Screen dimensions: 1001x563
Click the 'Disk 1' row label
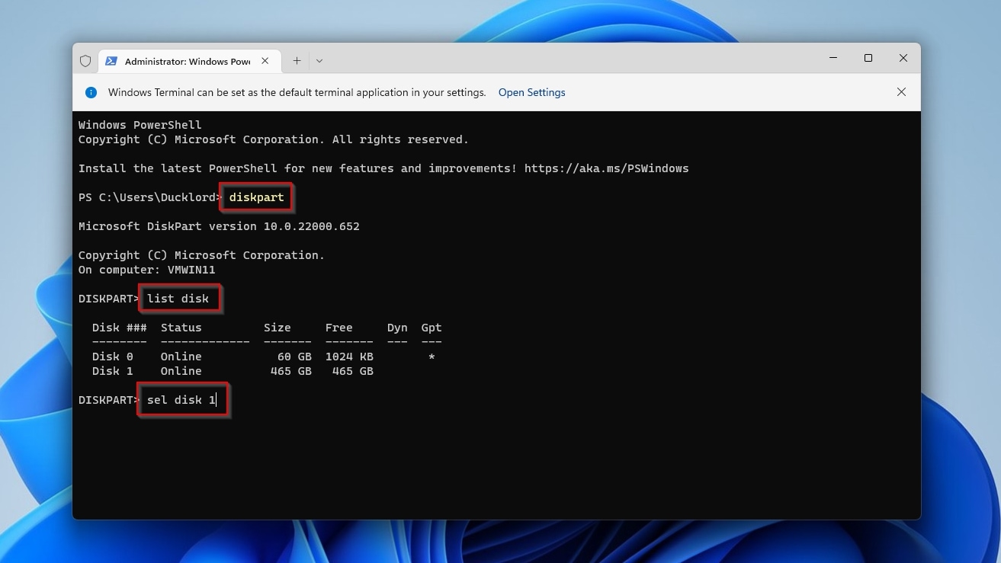[113, 371]
